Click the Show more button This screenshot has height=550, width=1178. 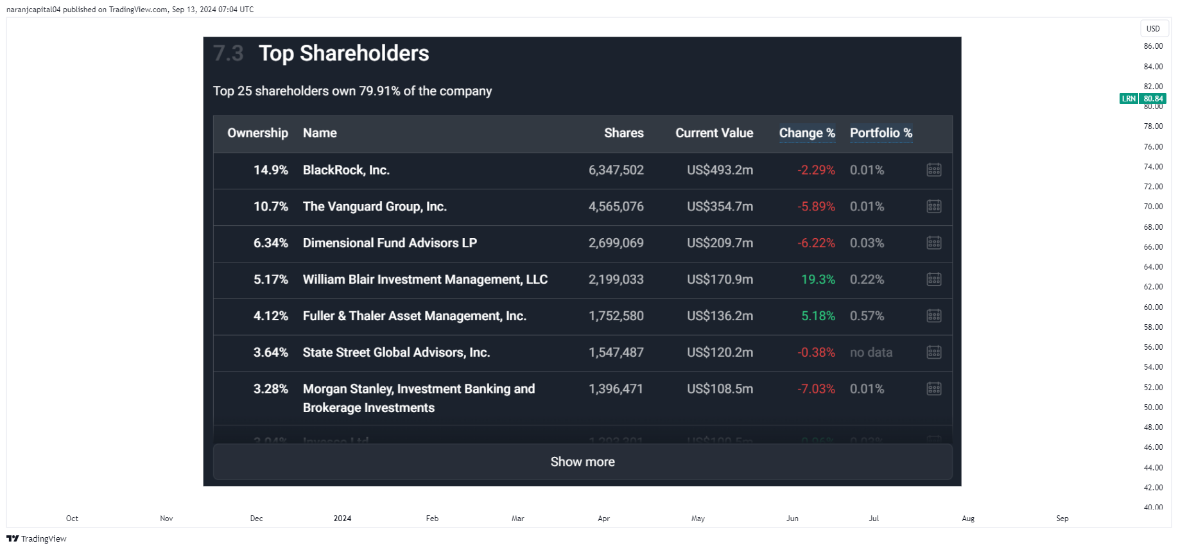[583, 462]
